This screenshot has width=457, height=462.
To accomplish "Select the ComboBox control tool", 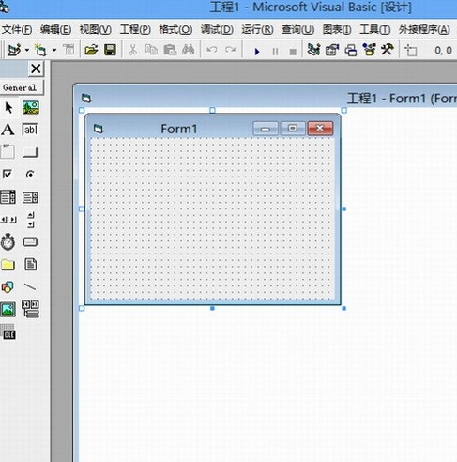I will (x=8, y=197).
